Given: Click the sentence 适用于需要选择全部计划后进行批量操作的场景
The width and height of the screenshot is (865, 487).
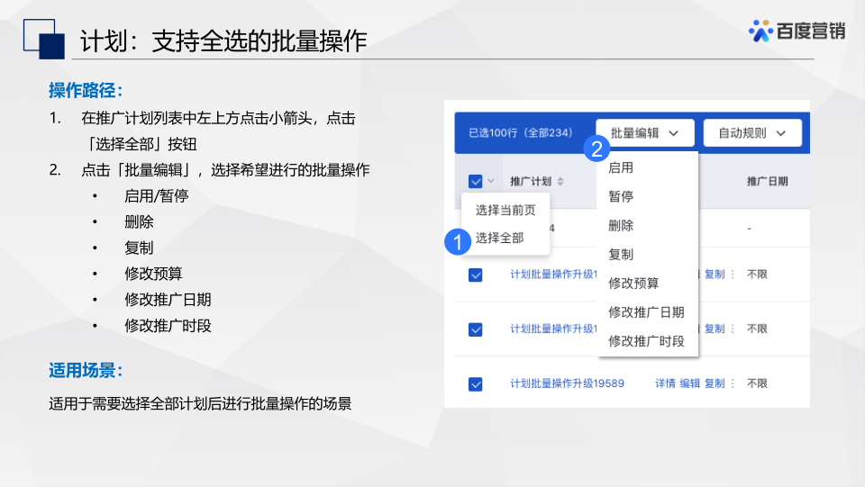Looking at the screenshot, I should click(200, 404).
